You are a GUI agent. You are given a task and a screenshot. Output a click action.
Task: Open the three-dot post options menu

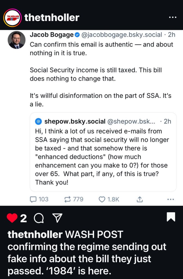173,18
